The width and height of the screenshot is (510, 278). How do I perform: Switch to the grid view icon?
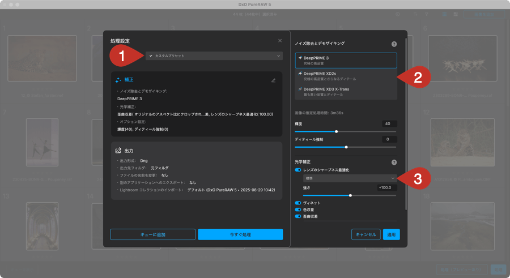pyautogui.click(x=445, y=14)
